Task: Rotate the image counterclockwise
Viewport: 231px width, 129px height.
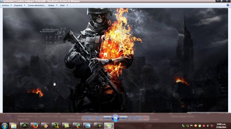Action: tap(132, 118)
